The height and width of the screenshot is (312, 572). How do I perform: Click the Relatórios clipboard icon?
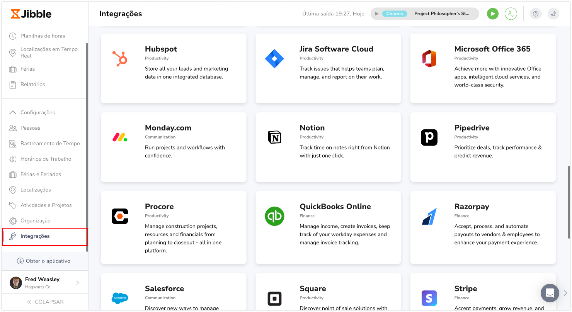coord(13,84)
